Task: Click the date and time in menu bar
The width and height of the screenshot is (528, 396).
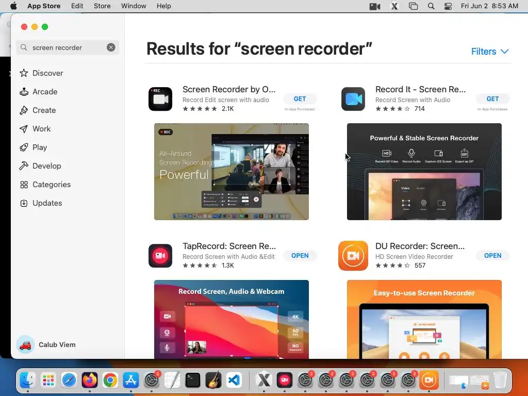Action: point(489,6)
